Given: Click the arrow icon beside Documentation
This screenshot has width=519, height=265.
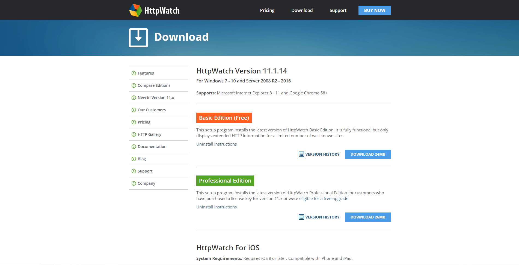Looking at the screenshot, I should point(134,147).
